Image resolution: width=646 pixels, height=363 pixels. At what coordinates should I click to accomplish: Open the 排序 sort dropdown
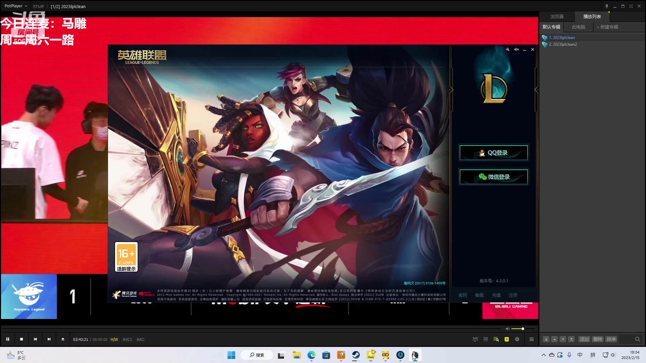(x=611, y=339)
